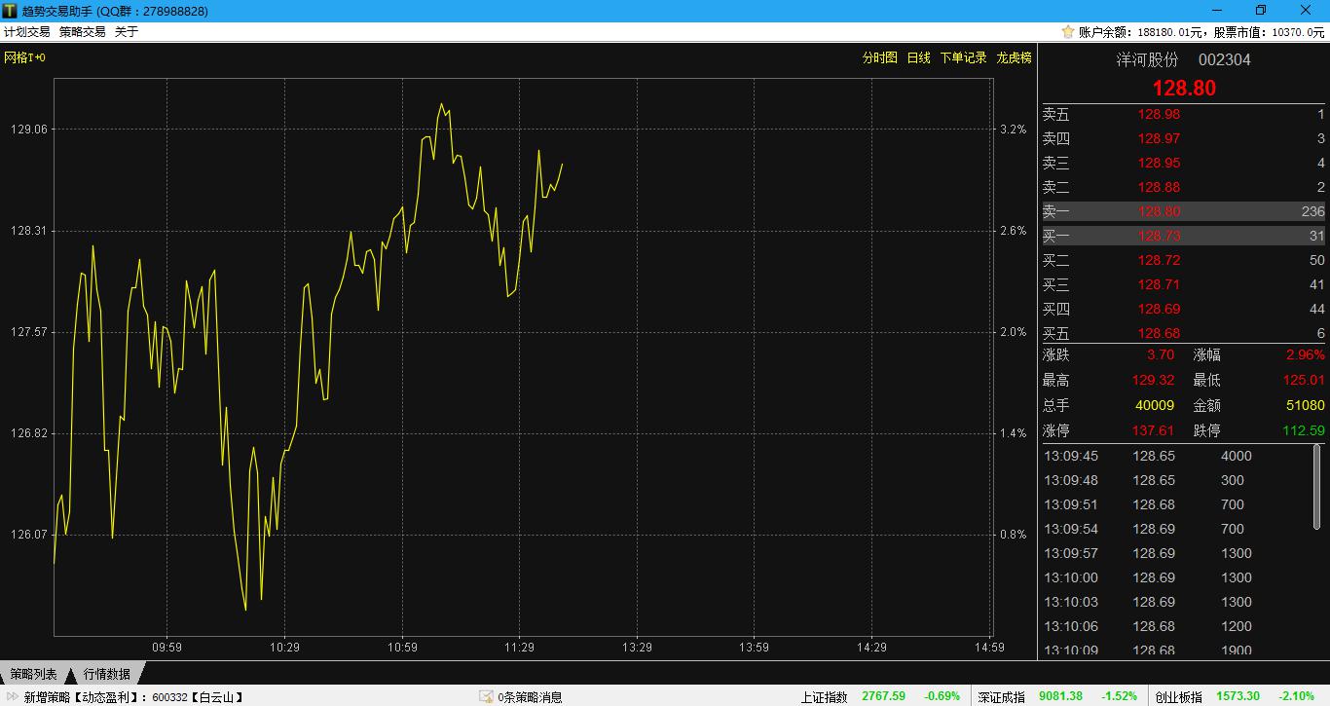This screenshot has height=706, width=1330.
Task: Switch to the 行情数据 tab
Action: point(107,674)
